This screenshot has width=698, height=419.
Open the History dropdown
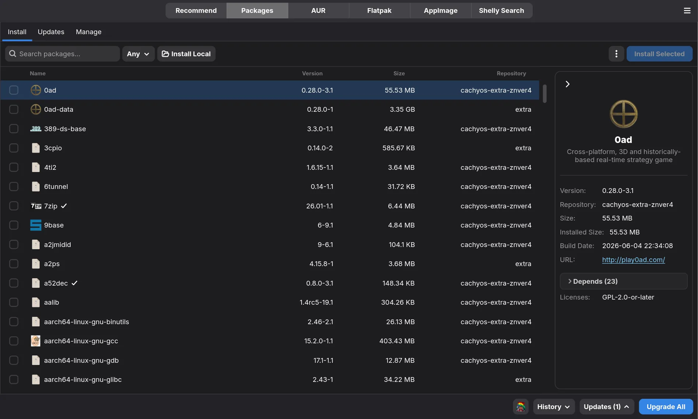(553, 407)
